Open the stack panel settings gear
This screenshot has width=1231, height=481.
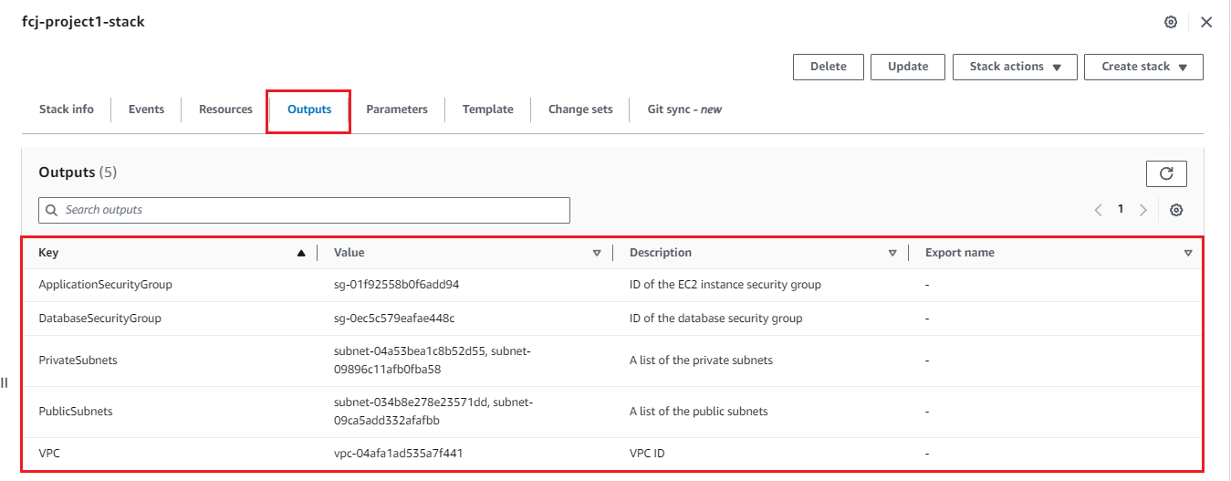click(x=1171, y=22)
